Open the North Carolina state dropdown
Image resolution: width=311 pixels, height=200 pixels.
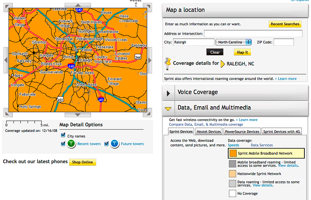click(x=234, y=42)
